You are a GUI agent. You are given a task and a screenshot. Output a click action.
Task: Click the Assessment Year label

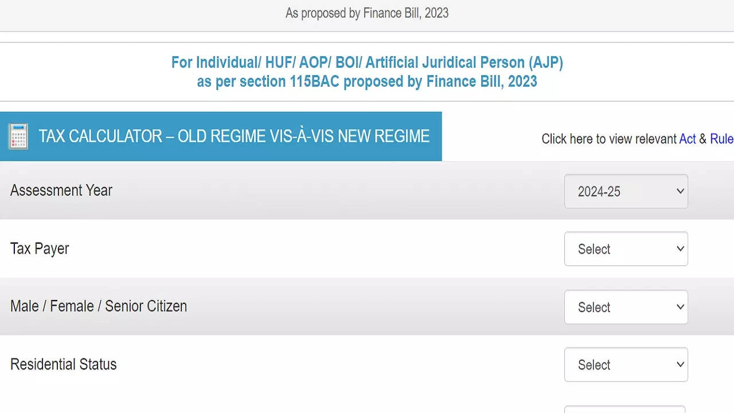coord(61,190)
